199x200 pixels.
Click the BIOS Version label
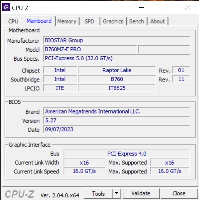click(x=31, y=121)
